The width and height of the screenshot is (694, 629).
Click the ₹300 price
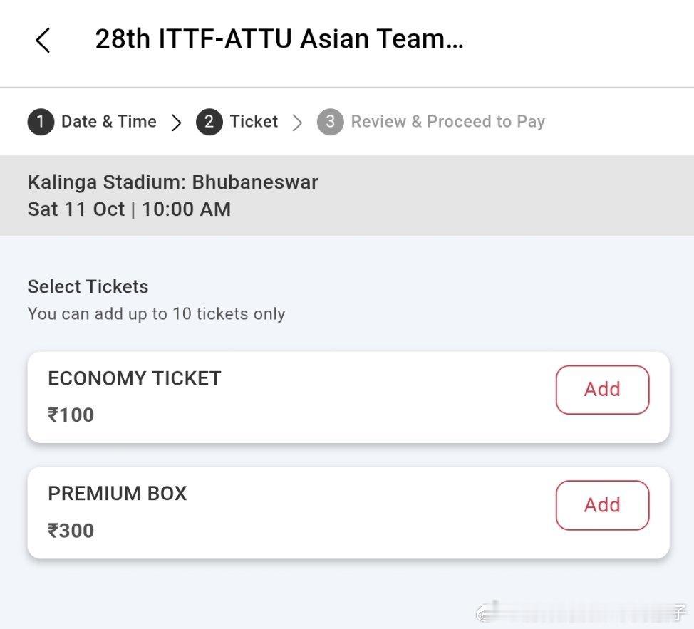(x=71, y=531)
